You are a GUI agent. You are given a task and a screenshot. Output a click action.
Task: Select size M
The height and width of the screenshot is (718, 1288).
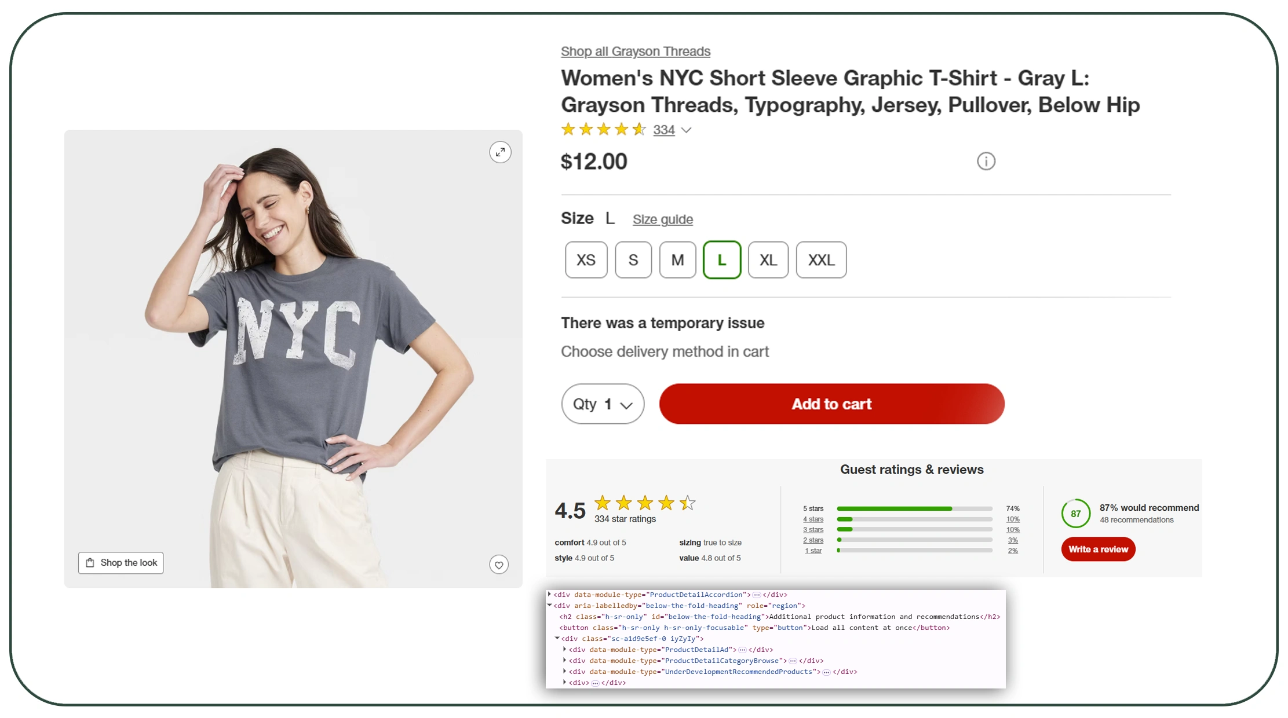click(x=677, y=260)
